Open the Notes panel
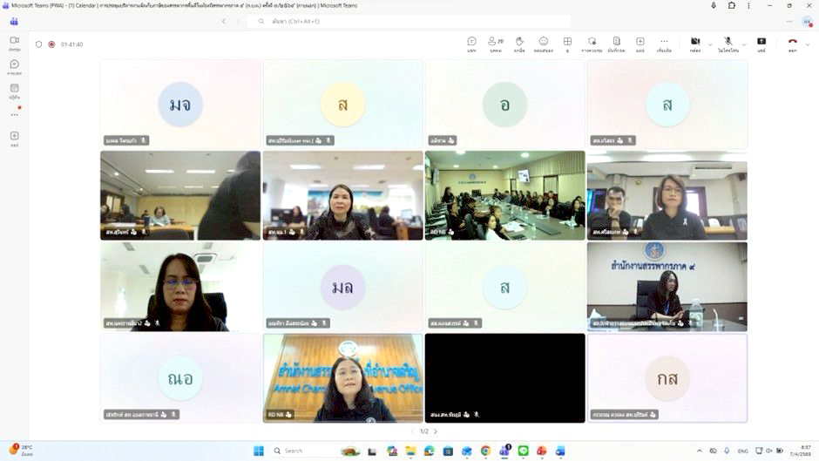The image size is (819, 461). coord(616,44)
